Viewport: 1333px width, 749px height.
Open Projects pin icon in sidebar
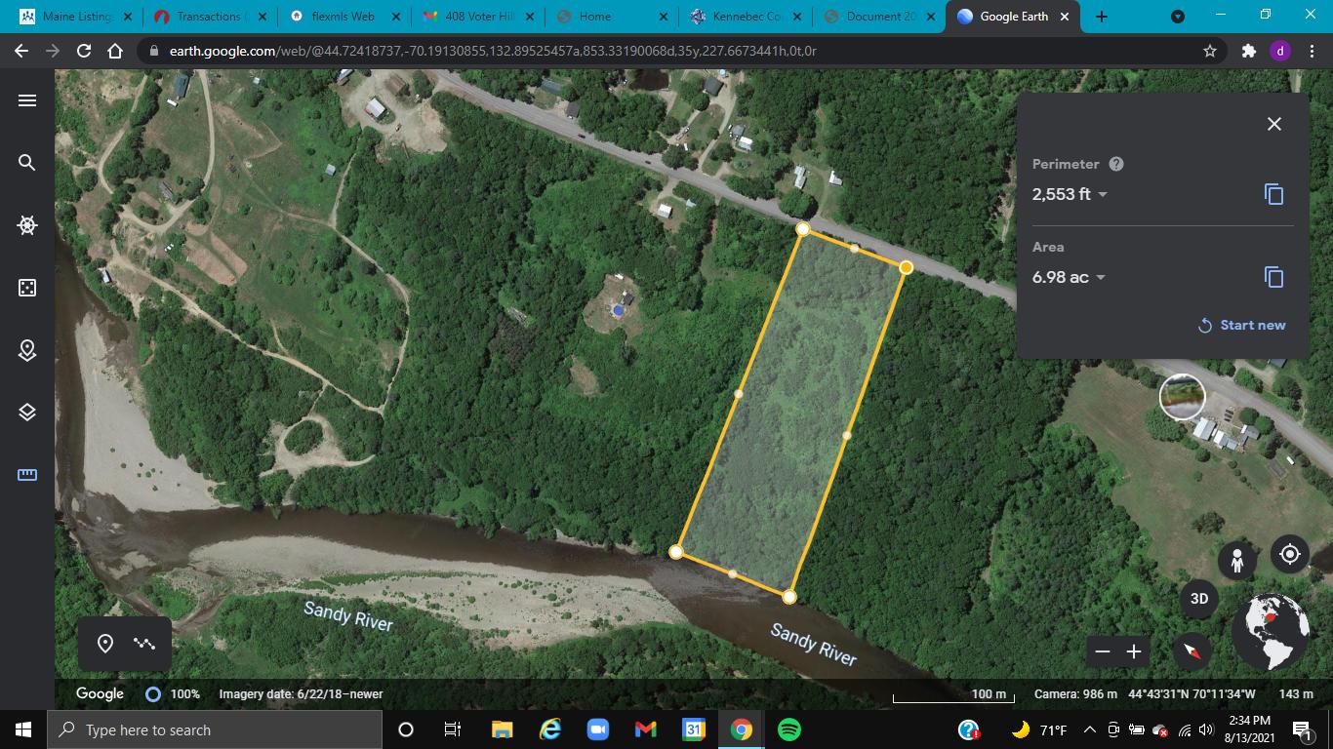(27, 350)
